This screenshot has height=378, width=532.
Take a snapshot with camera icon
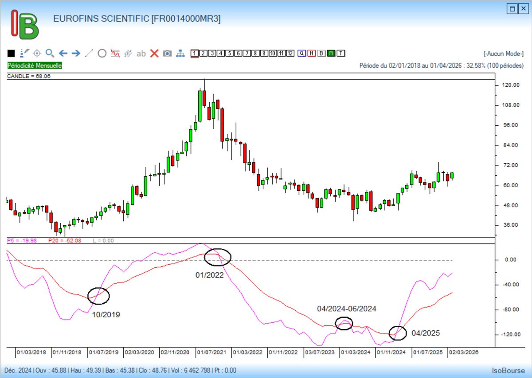(167, 54)
